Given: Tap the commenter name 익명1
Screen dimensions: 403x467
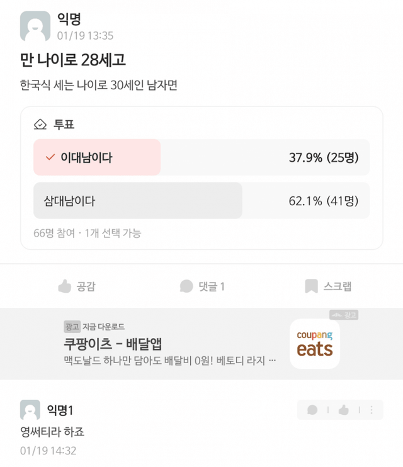Looking at the screenshot, I should click(60, 410).
